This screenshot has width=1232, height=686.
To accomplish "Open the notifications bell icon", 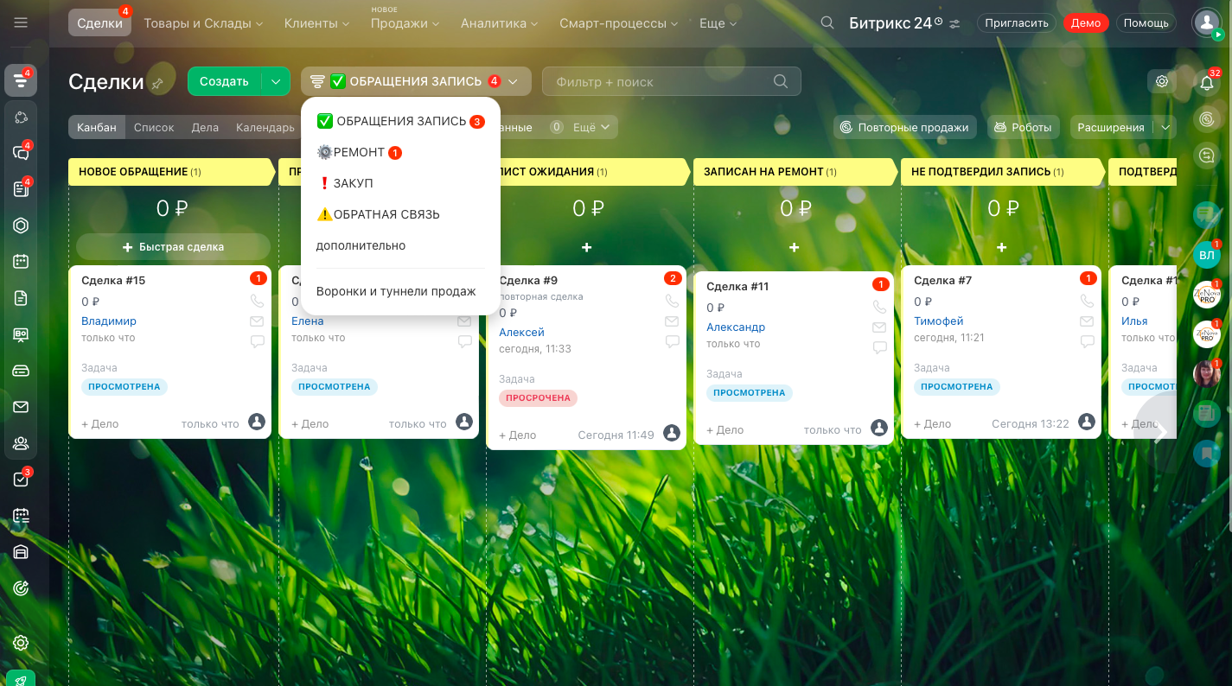I will pos(1207,82).
